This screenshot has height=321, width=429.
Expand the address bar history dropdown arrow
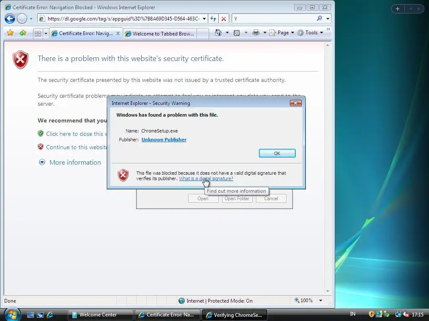[x=204, y=19]
